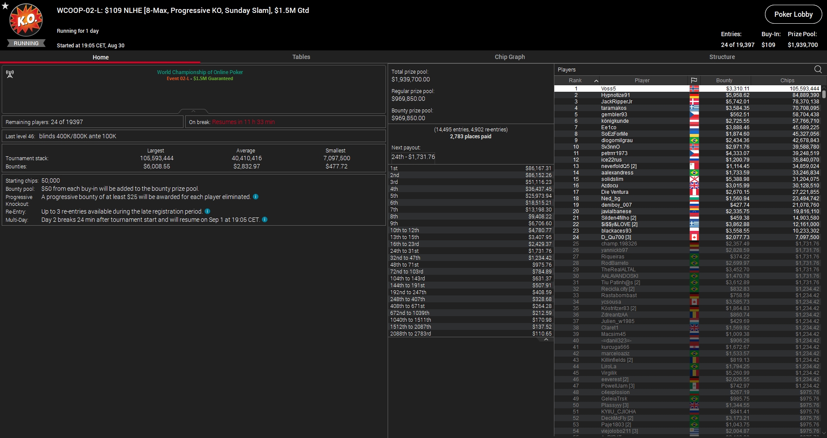827x438 pixels.
Task: Sort by Player column header
Action: (x=642, y=81)
